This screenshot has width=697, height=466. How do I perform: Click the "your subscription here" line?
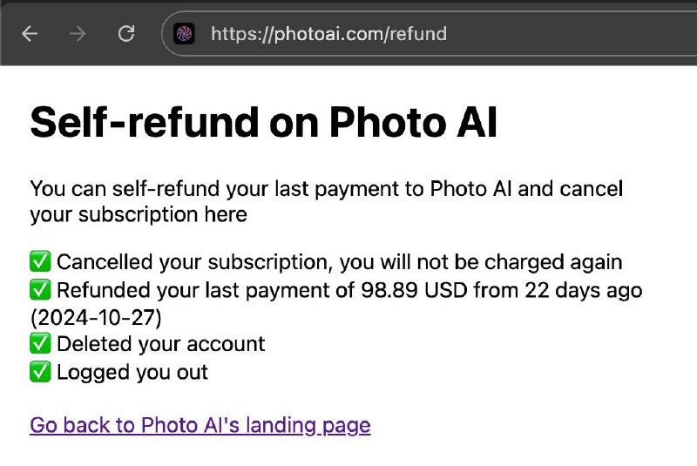point(139,215)
